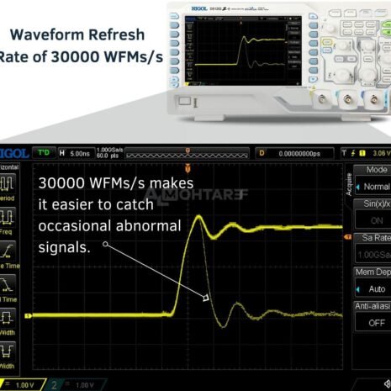The width and height of the screenshot is (391, 391).
Task: Toggle channel 2 1.00V indicator
Action: click(76, 385)
